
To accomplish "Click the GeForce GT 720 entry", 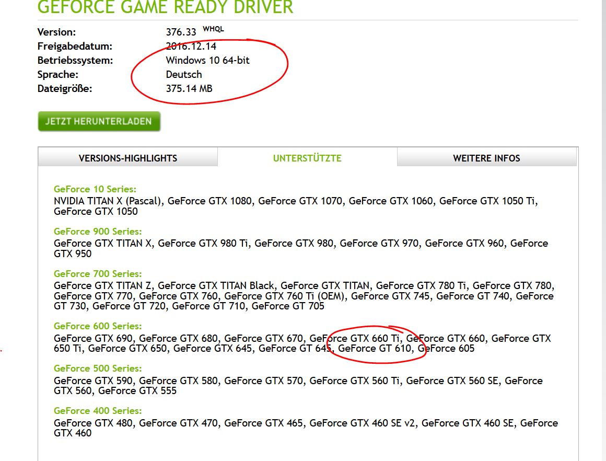I will point(129,306).
